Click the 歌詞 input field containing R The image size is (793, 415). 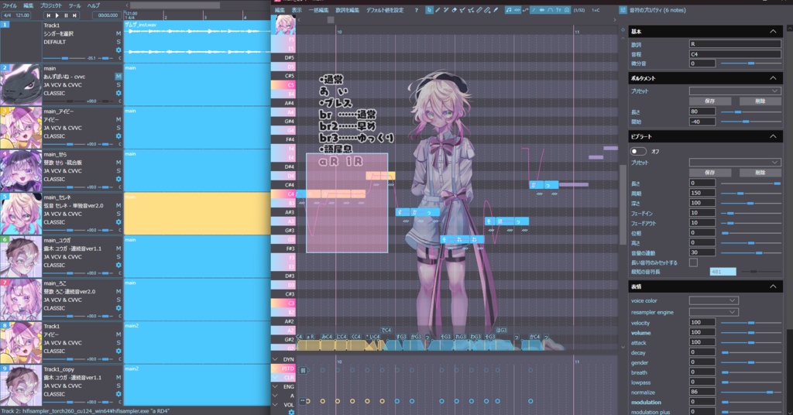(x=735, y=44)
